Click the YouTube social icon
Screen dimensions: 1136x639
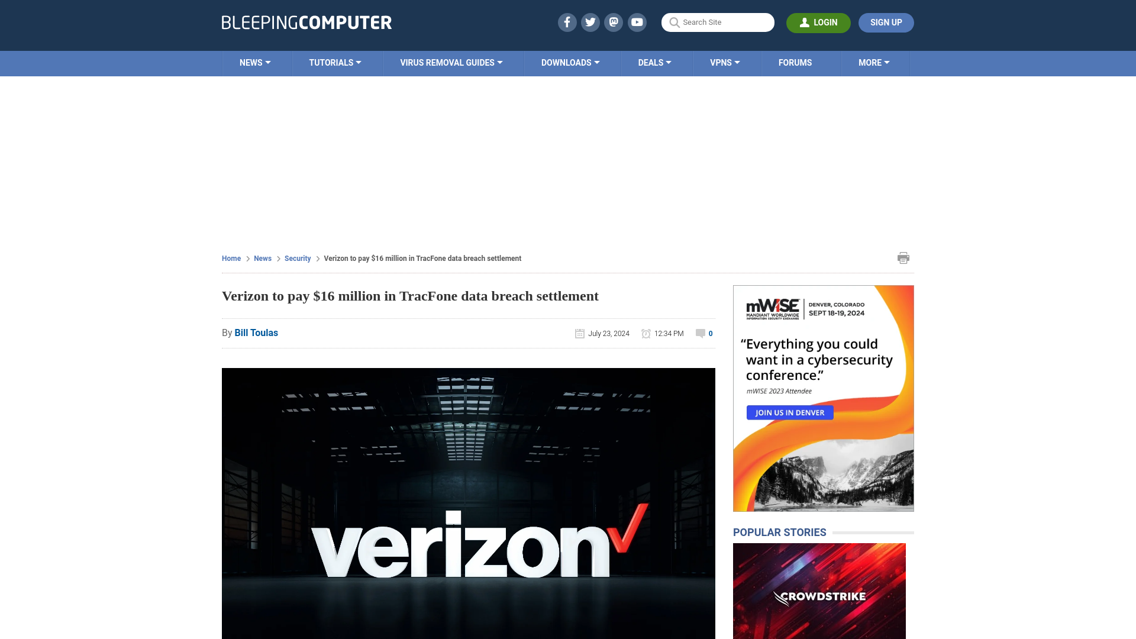coord(637,22)
